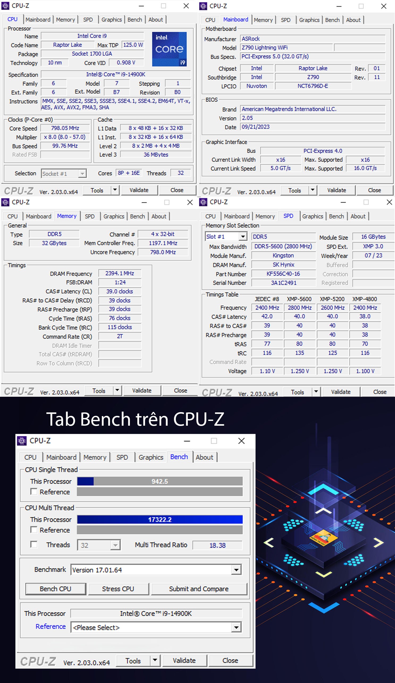This screenshot has width=395, height=683.
Task: Click the DRAM Frequency 2394.1 MHz value
Action: [120, 273]
